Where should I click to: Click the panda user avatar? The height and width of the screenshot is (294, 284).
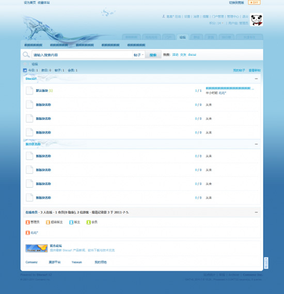[x=256, y=20]
